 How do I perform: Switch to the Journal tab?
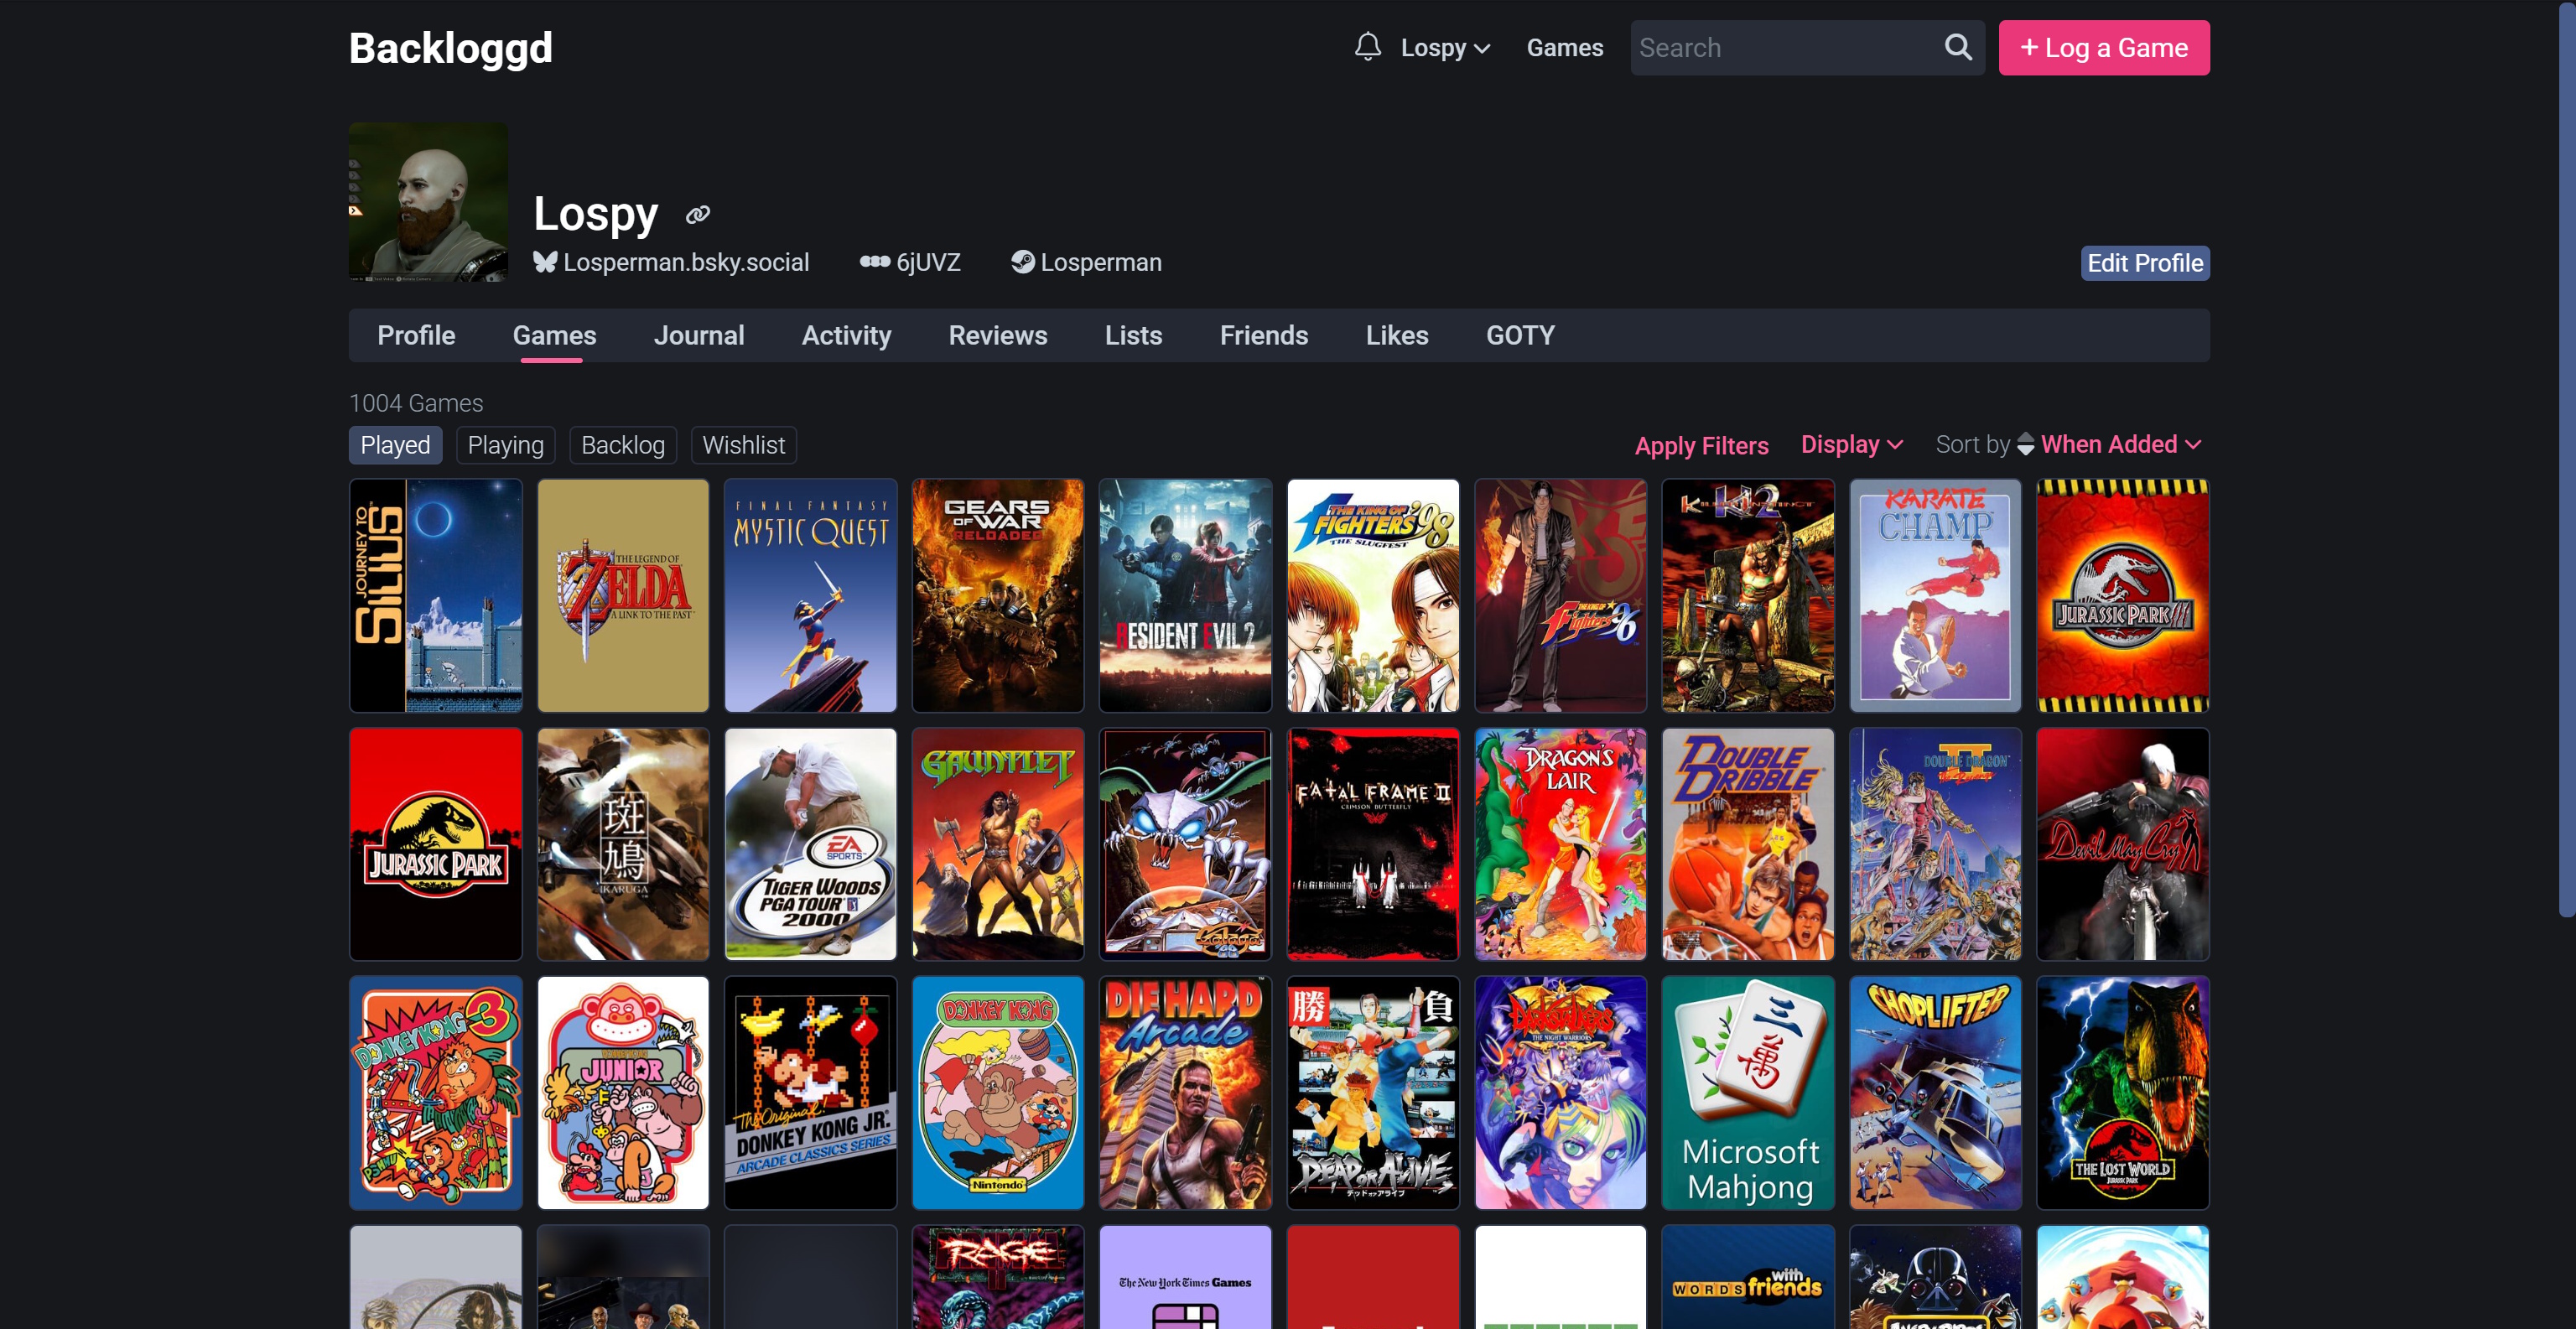tap(698, 335)
